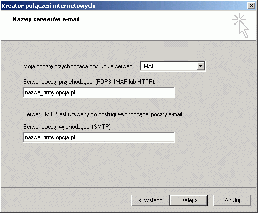Image resolution: width=258 pixels, height=213 pixels.
Task: Click empty button bar area left of Wstecz
Action: pyautogui.click(x=66, y=200)
